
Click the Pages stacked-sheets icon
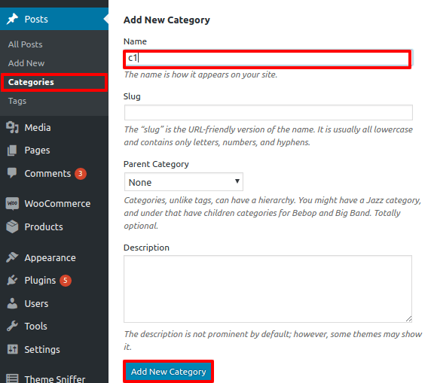coord(12,150)
